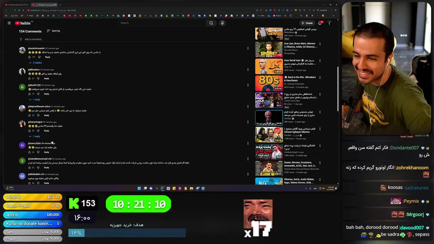Screen dimensions: 434x244
Task: Reply to @NajmehRezaei-oz6nx comment
Action: pos(46,115)
